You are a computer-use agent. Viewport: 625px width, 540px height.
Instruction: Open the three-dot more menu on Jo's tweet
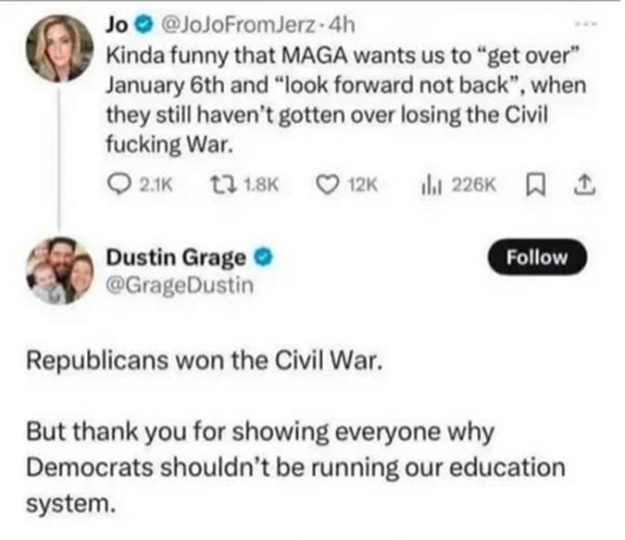click(586, 25)
